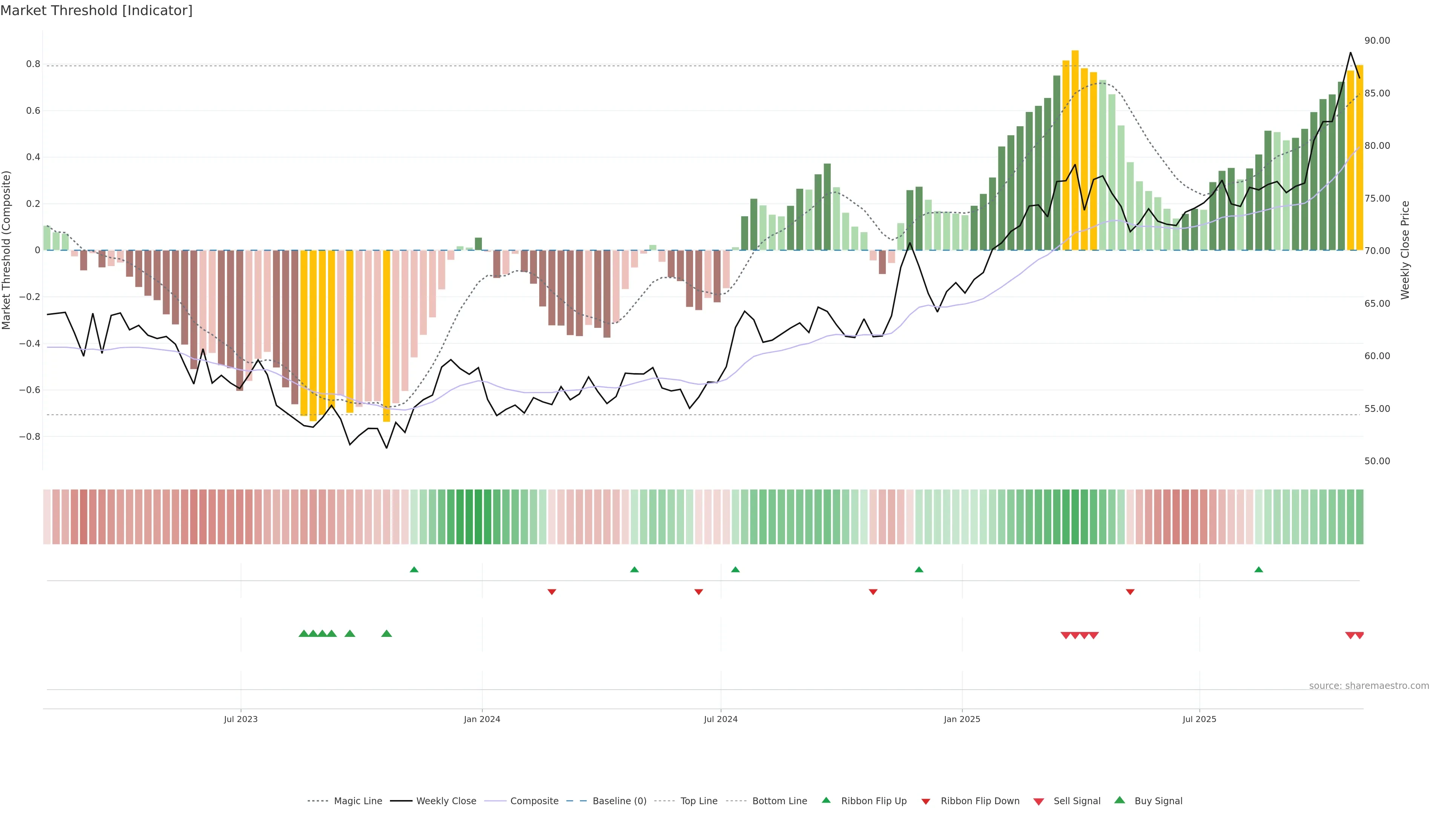This screenshot has width=1448, height=814.
Task: Click the green Ribbon Flip Up legend triangle
Action: pos(826,800)
